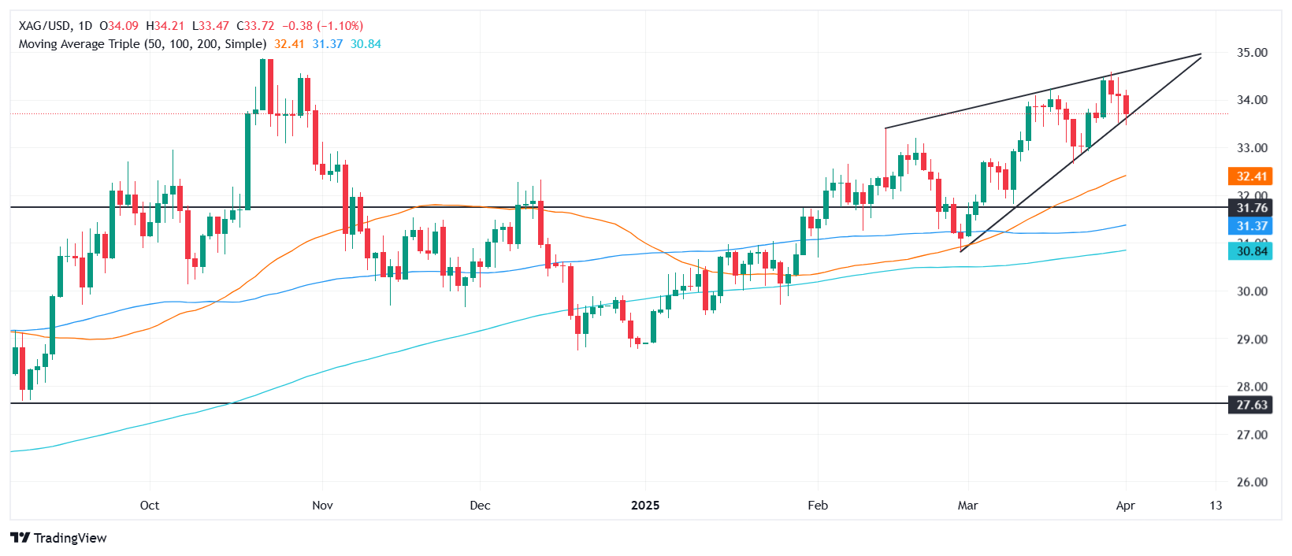
Task: Click the Oct label on time axis
Action: pos(150,505)
